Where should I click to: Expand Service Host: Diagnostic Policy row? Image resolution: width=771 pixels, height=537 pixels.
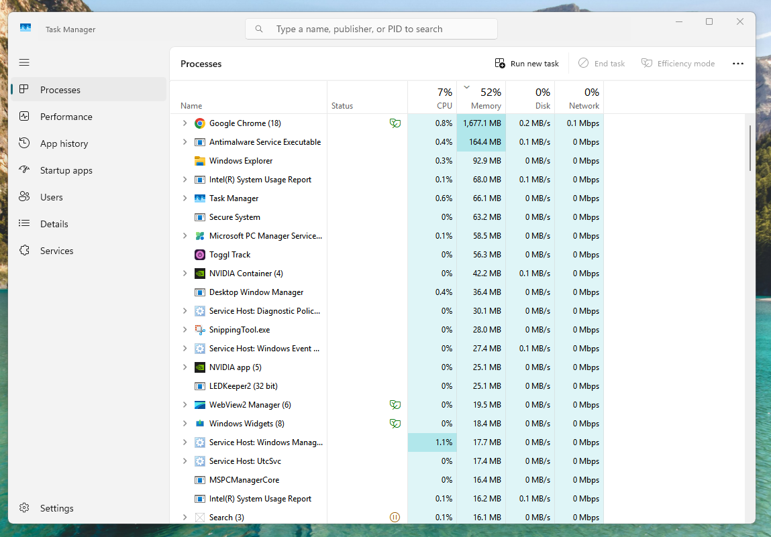185,311
